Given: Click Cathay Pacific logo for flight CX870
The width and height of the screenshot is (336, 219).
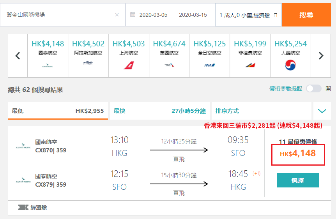Looking at the screenshot, I should [23, 146].
